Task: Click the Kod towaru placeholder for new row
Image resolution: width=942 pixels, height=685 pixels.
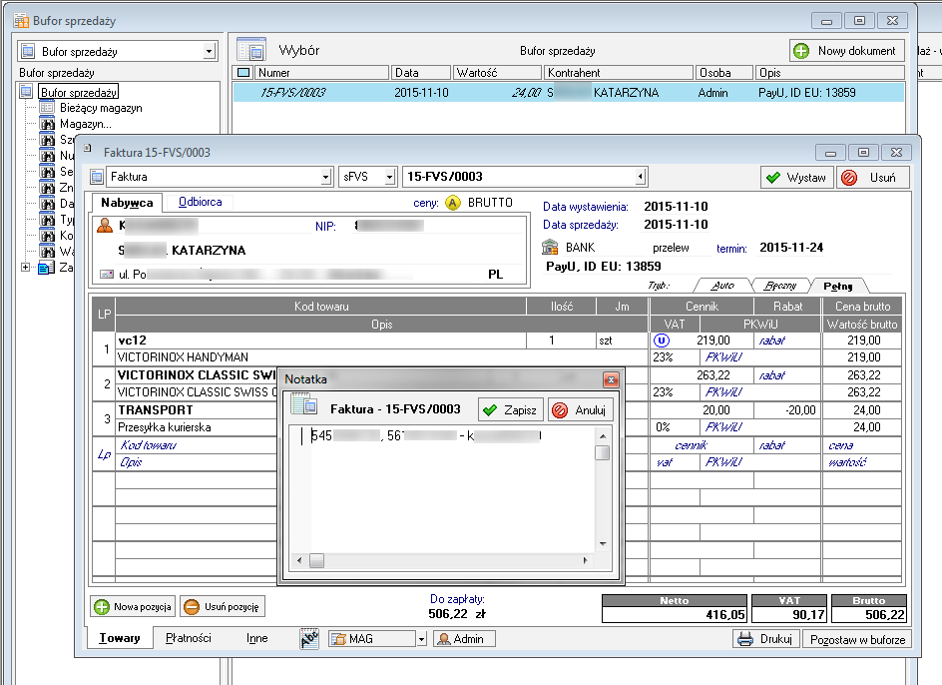Action: (149, 445)
